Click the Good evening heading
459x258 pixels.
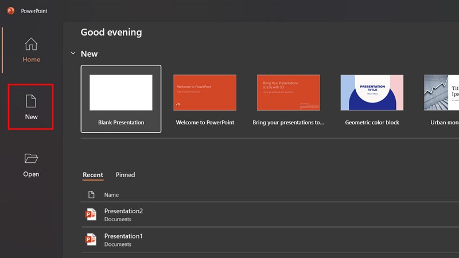[111, 32]
